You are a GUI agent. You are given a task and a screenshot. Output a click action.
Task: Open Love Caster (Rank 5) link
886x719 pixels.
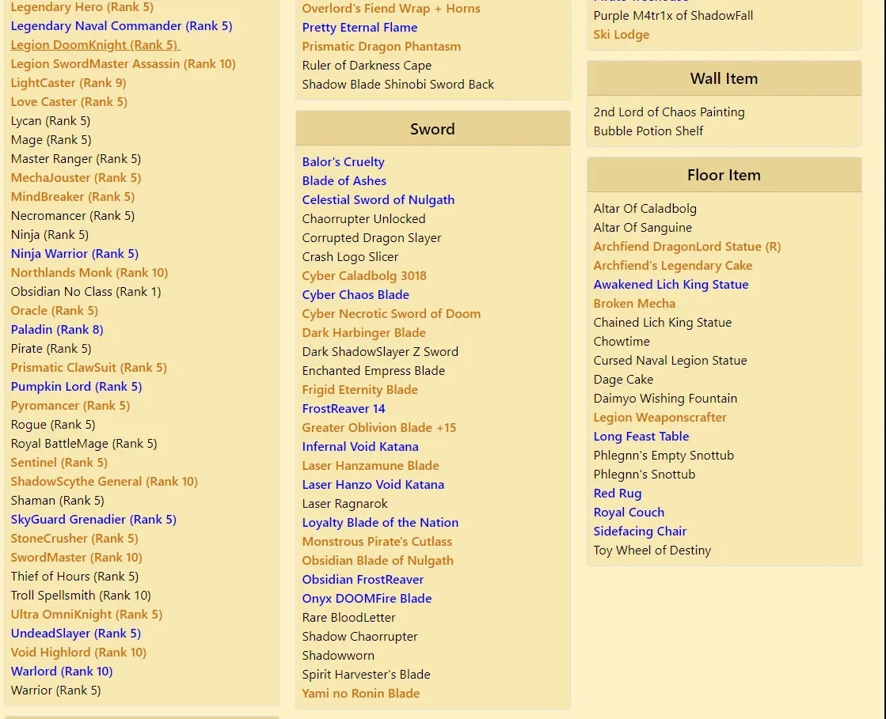[69, 102]
